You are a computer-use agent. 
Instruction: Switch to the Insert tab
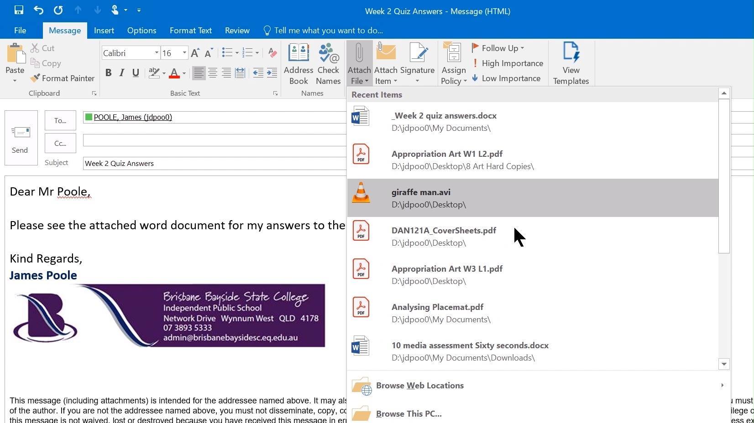point(104,31)
